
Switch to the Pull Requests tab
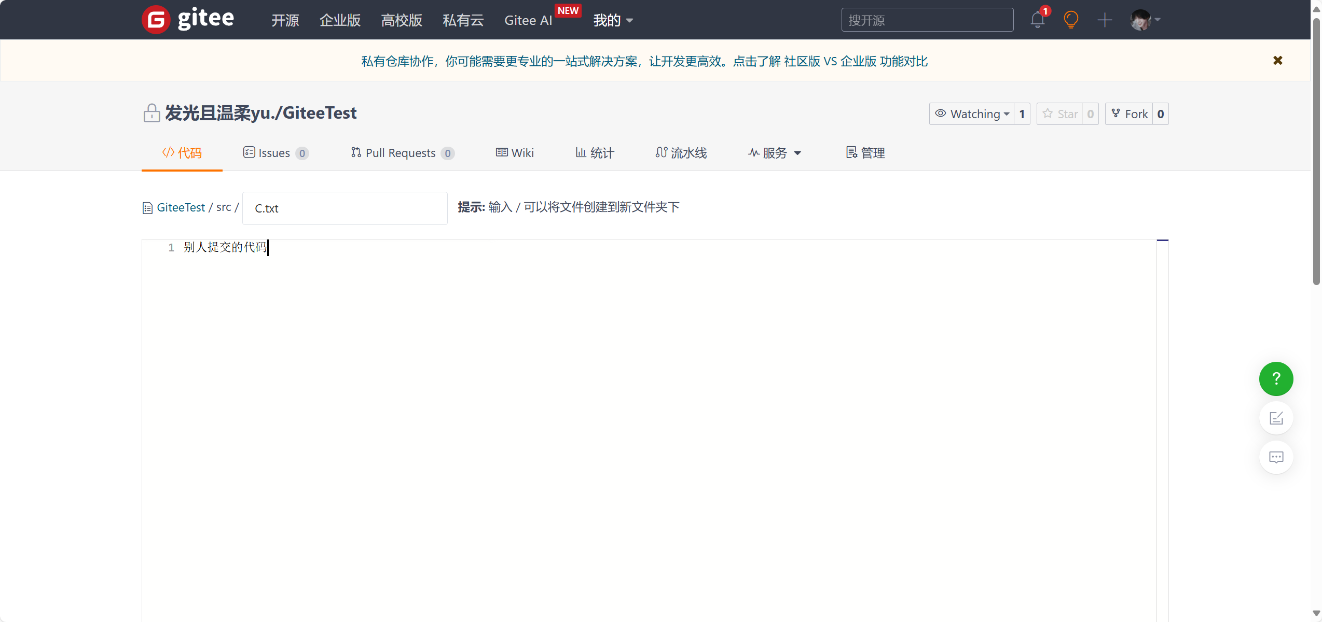403,153
